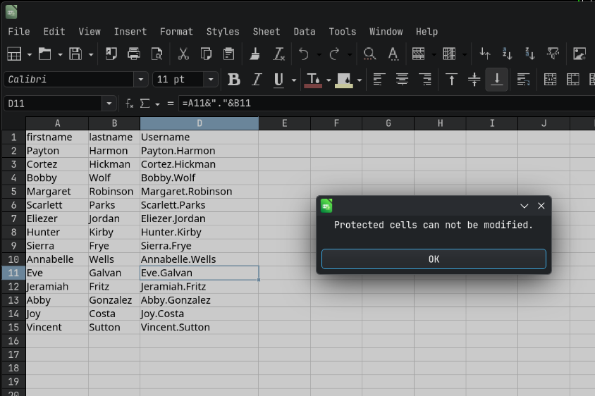Toggle Italic formatting
The width and height of the screenshot is (595, 396).
[257, 80]
